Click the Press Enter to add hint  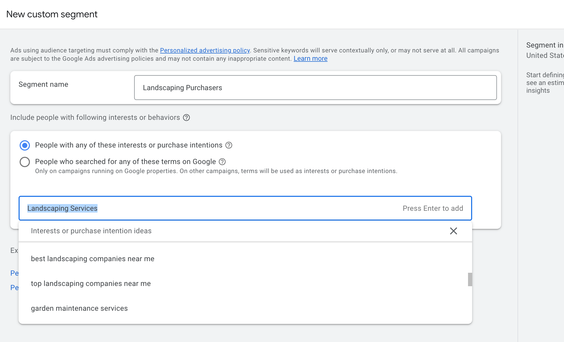pyautogui.click(x=433, y=208)
